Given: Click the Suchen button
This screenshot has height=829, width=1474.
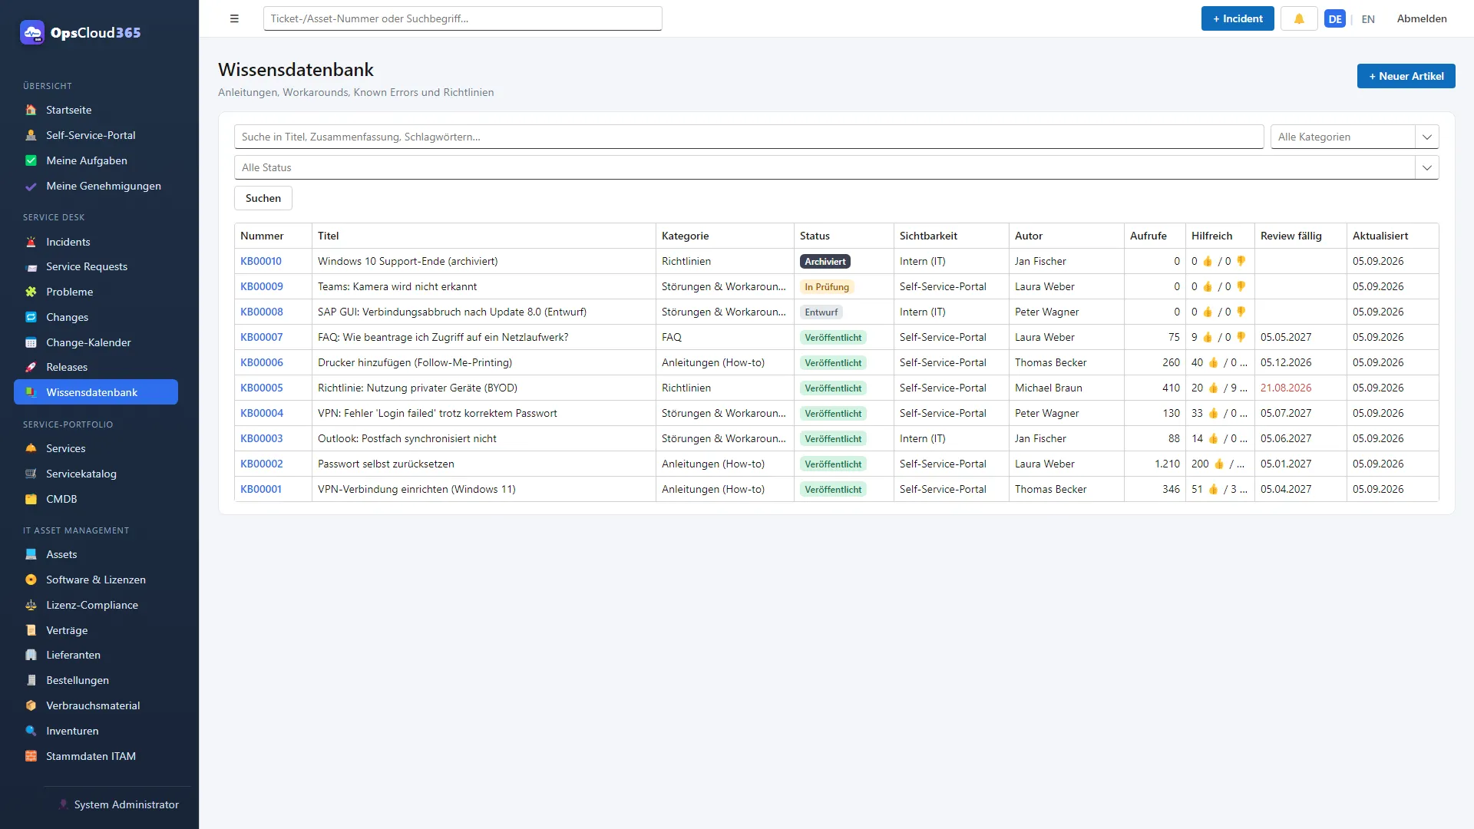Looking at the screenshot, I should [x=263, y=198].
